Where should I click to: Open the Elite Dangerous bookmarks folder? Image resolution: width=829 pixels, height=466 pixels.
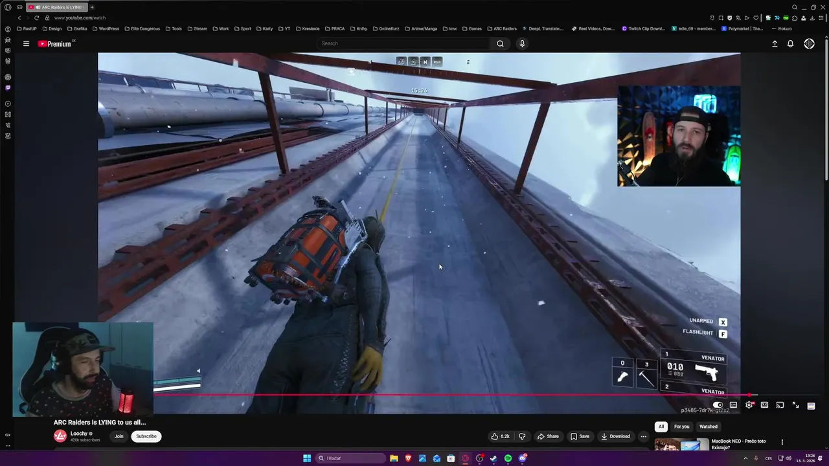[x=142, y=28]
